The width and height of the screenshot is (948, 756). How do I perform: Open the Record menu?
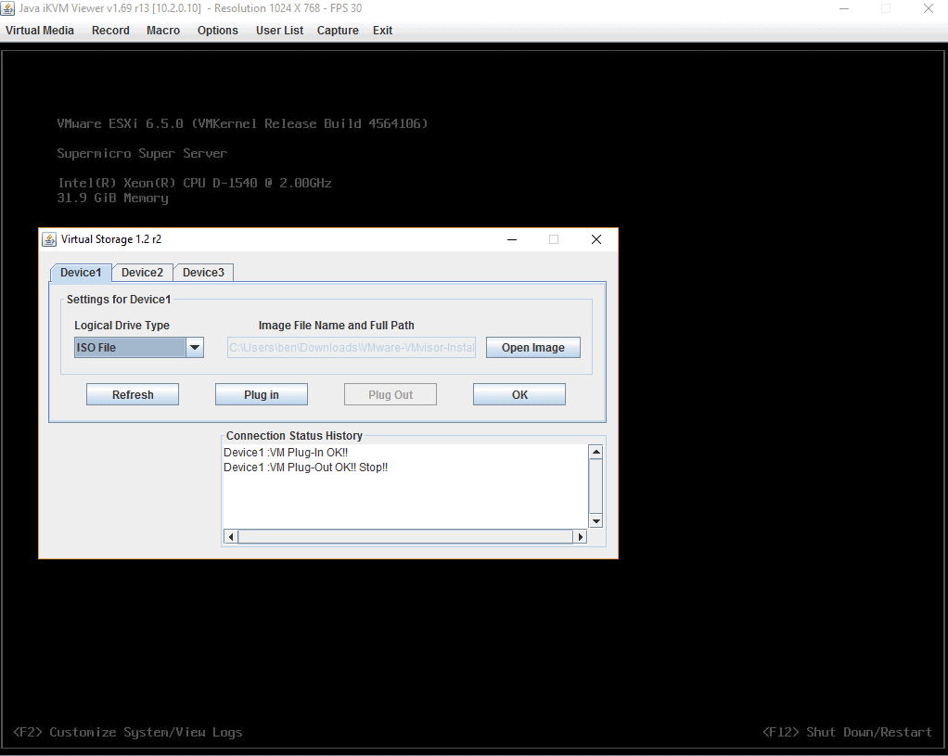click(x=110, y=31)
